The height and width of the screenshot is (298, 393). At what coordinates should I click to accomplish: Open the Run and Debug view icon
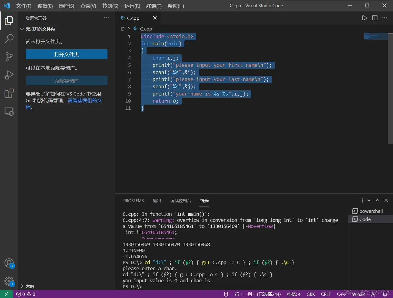click(9, 75)
